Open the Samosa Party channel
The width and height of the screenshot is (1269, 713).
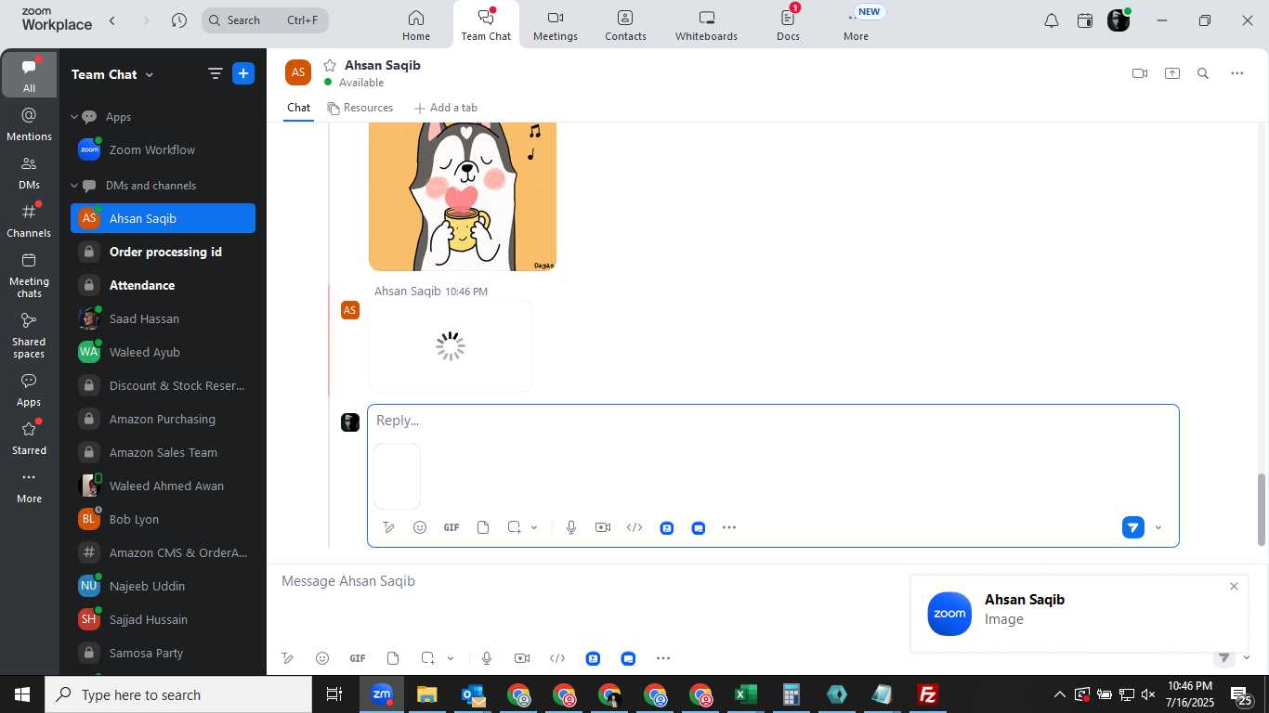(x=163, y=653)
